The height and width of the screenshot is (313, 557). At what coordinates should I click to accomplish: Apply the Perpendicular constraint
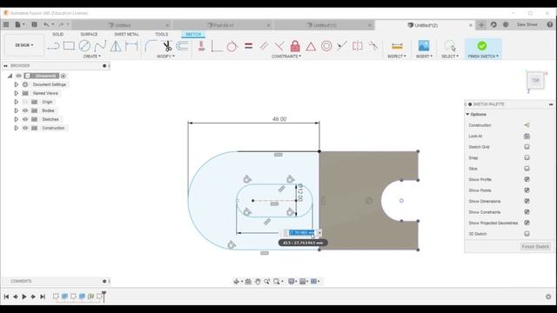pyautogui.click(x=279, y=46)
